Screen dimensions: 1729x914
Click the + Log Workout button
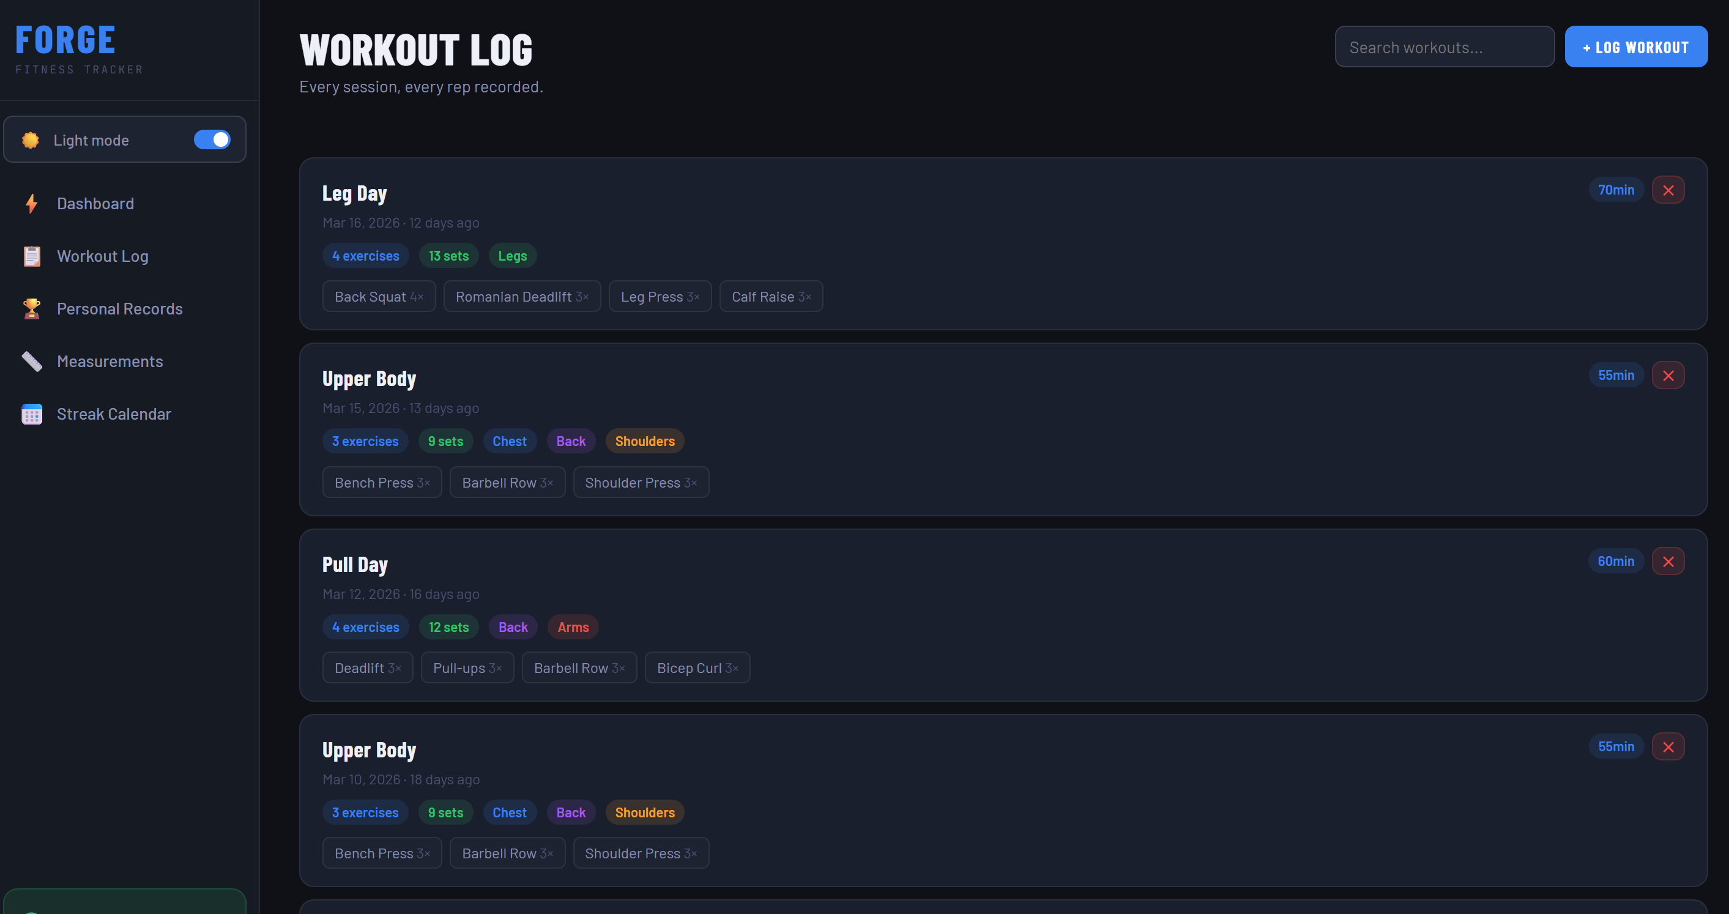pos(1637,46)
